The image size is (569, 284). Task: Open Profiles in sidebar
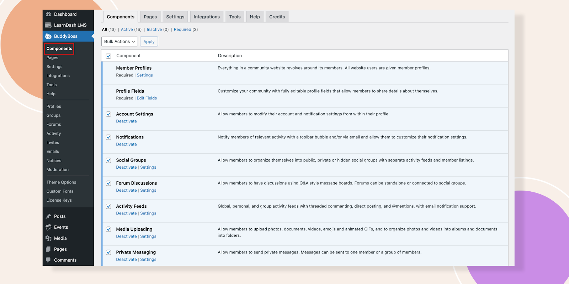pyautogui.click(x=54, y=106)
